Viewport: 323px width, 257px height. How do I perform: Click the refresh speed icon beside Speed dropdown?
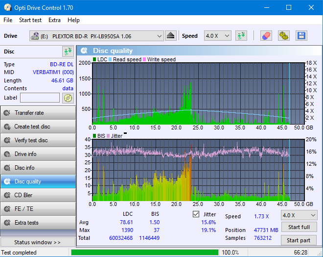pos(241,36)
